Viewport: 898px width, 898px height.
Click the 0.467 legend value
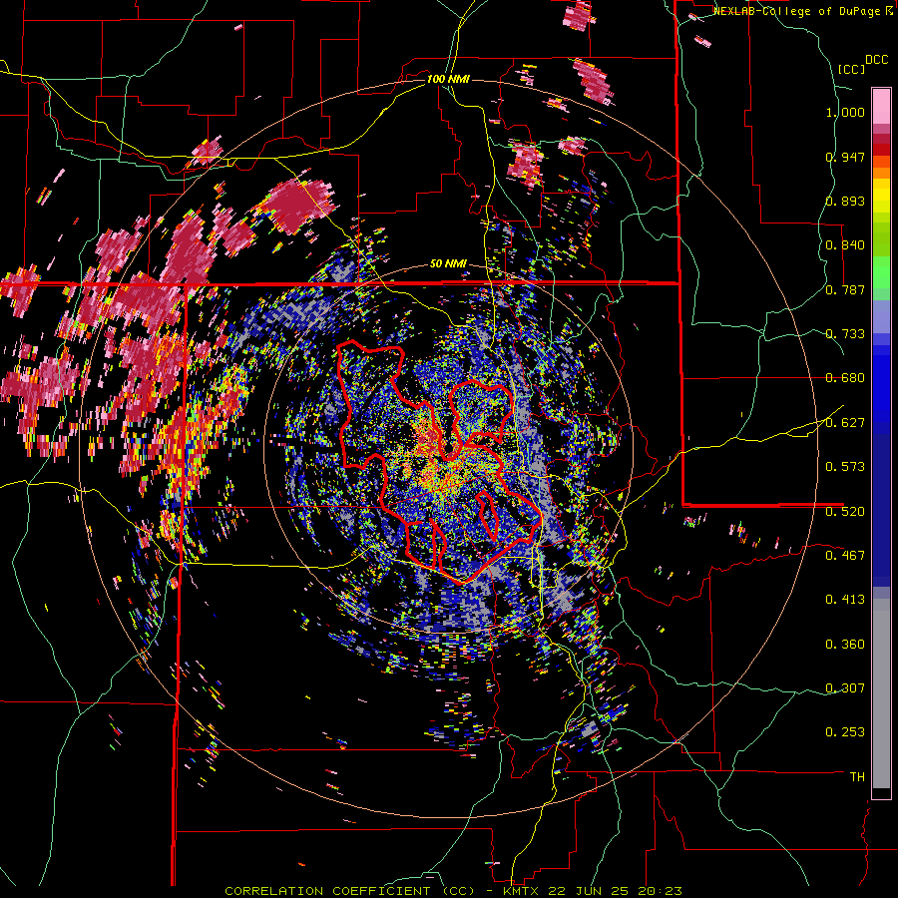click(845, 555)
